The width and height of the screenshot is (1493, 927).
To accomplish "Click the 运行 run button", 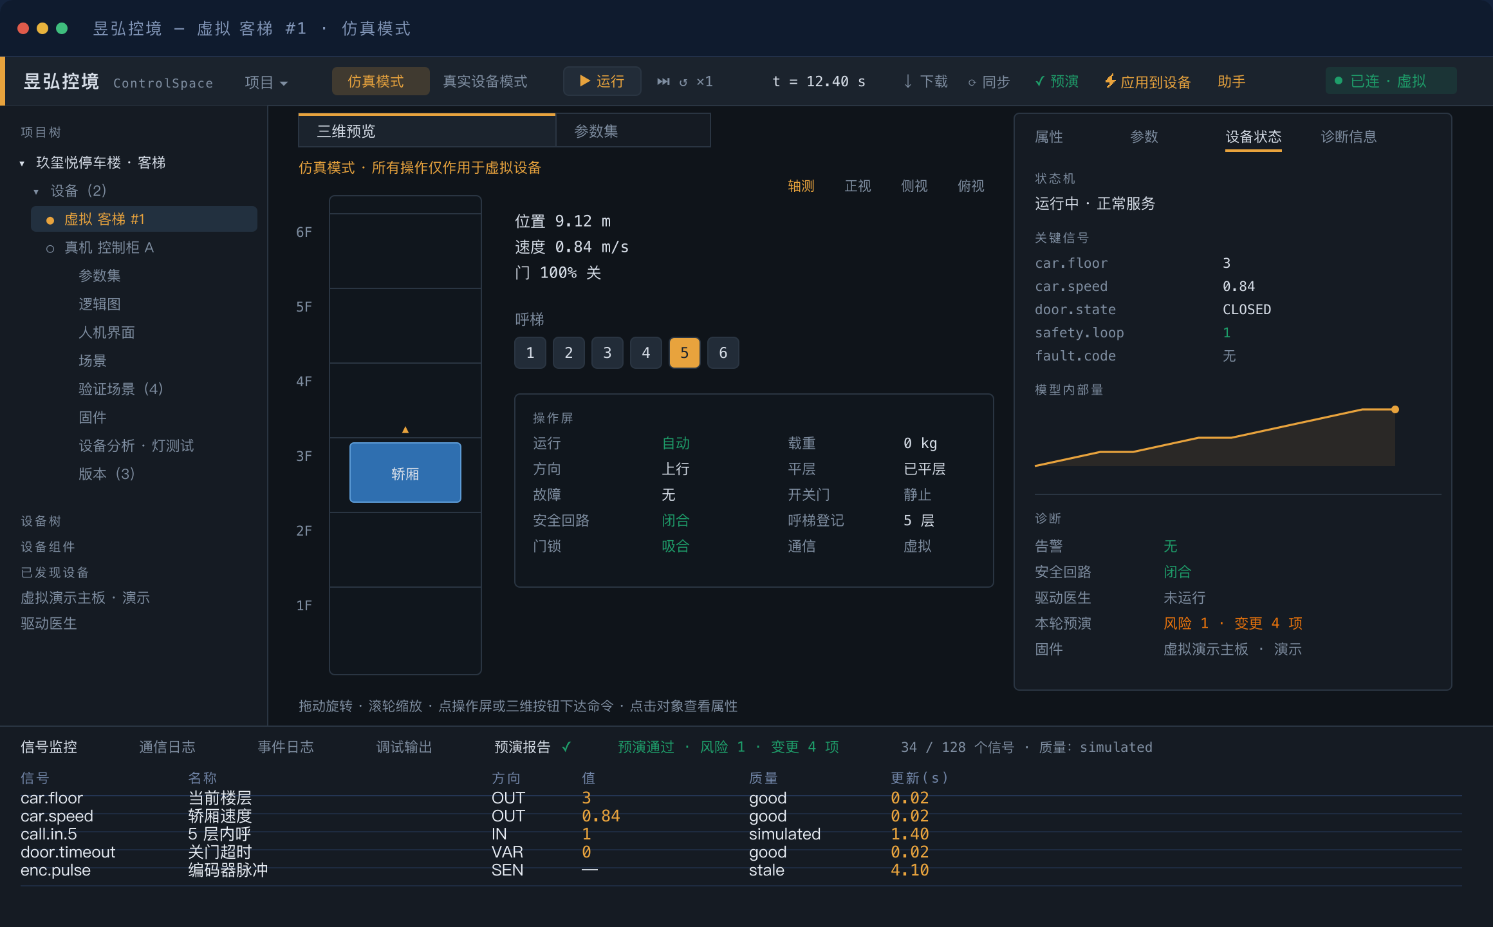I will click(x=602, y=81).
